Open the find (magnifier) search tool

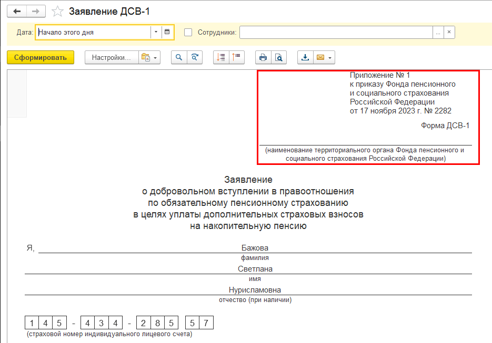point(179,58)
